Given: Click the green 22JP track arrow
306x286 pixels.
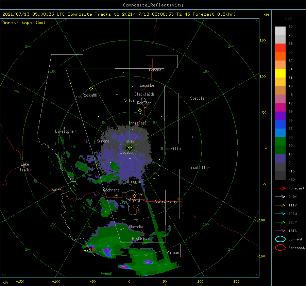Looking at the screenshot, I should (280, 222).
